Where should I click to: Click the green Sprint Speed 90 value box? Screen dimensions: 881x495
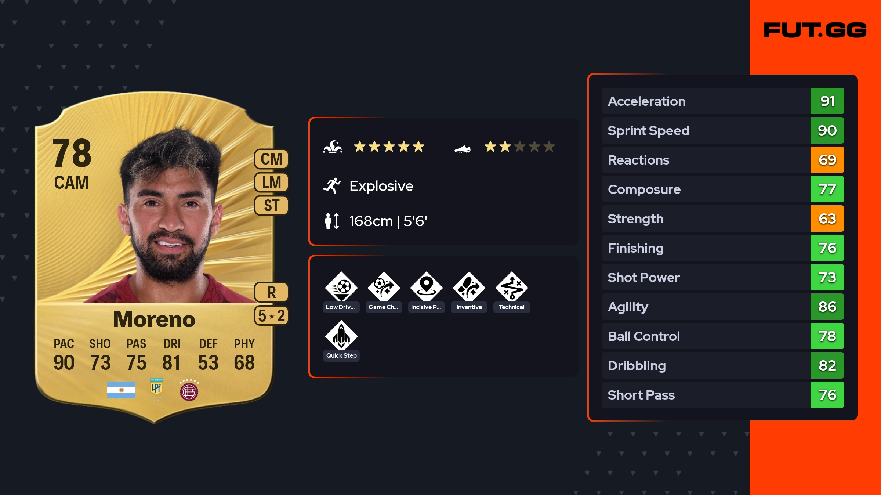(x=827, y=130)
